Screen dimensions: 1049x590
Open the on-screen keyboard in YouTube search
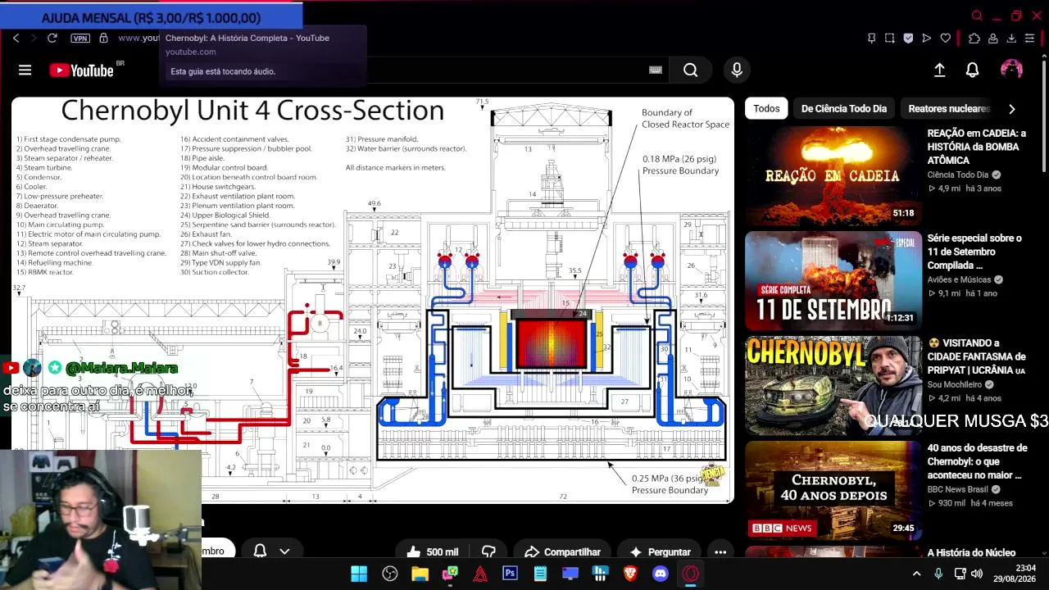click(x=656, y=70)
